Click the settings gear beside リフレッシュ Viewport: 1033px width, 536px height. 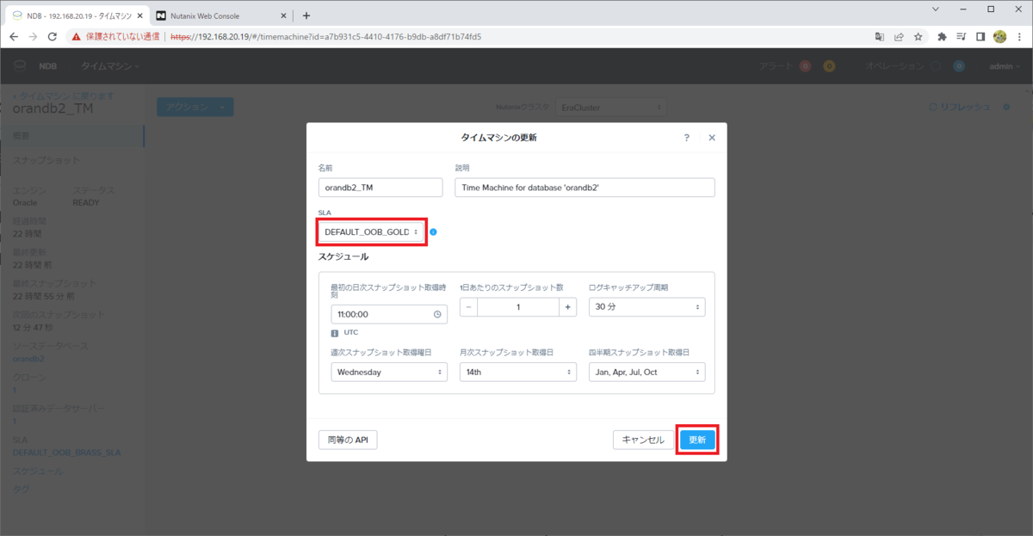(1005, 107)
